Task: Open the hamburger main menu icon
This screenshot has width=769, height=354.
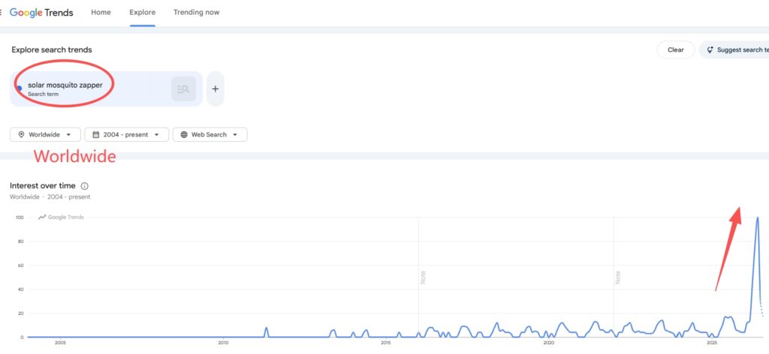Action: coord(1,12)
